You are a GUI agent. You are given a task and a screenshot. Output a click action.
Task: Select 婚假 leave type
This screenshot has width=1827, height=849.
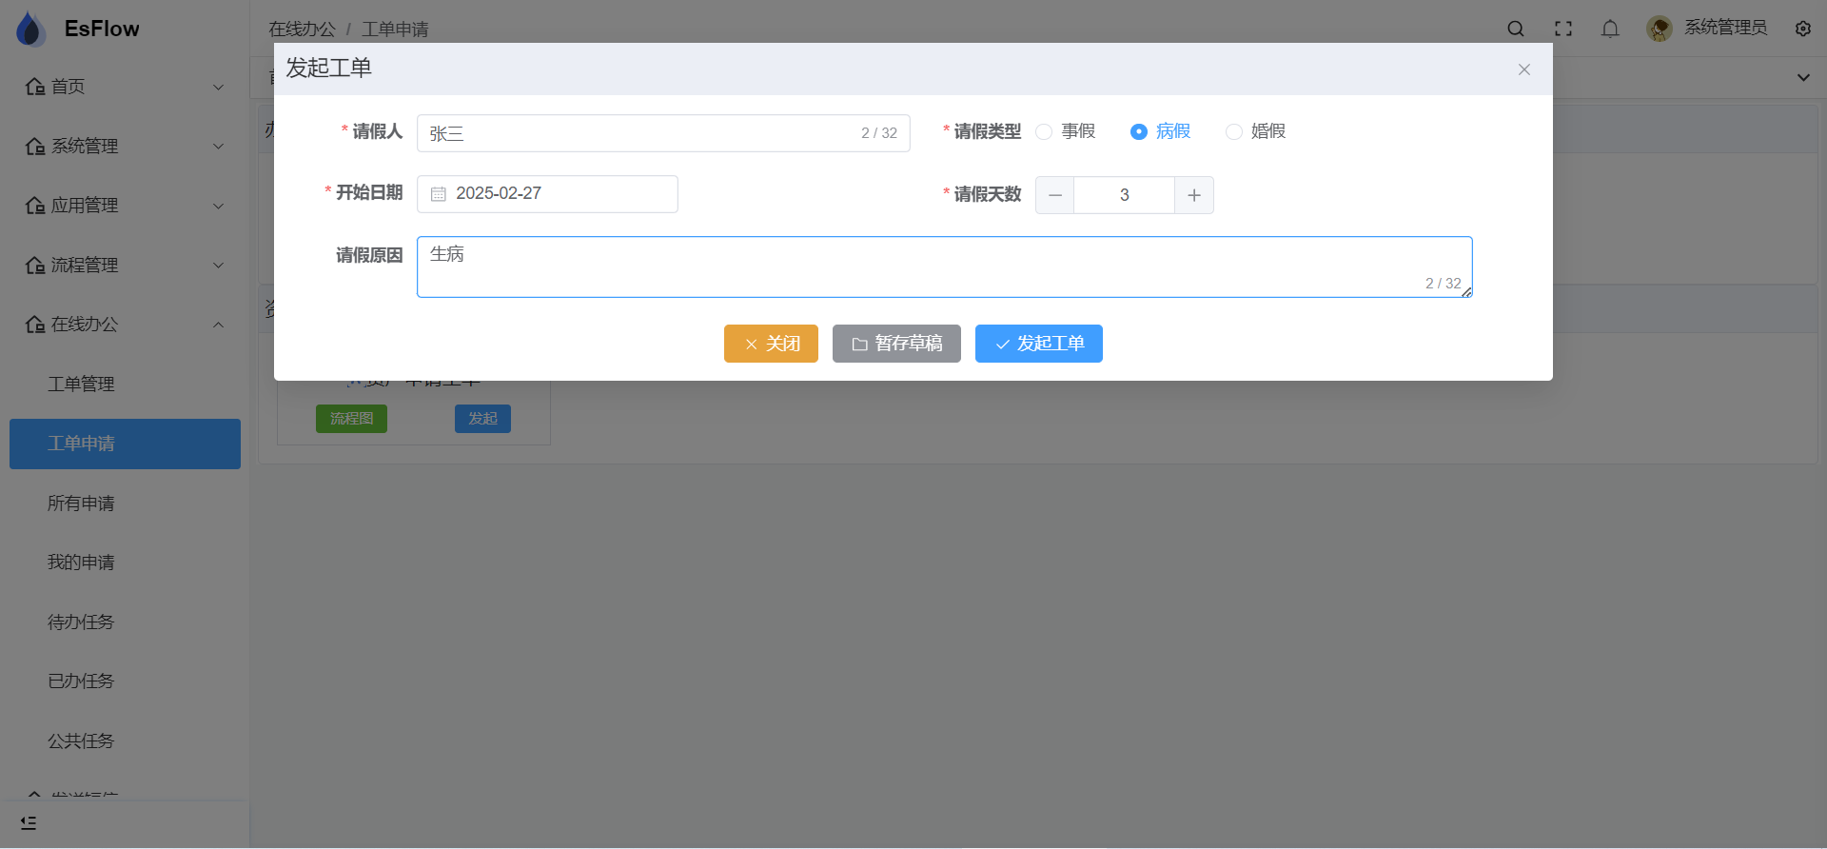tap(1256, 131)
